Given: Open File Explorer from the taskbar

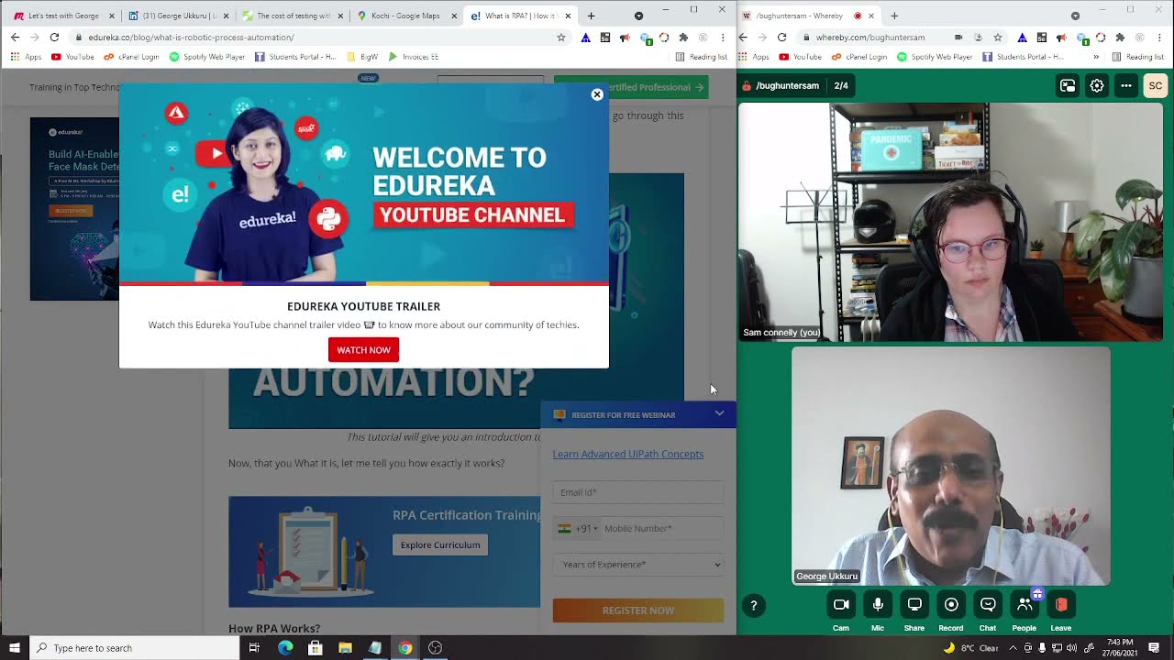Looking at the screenshot, I should (345, 648).
